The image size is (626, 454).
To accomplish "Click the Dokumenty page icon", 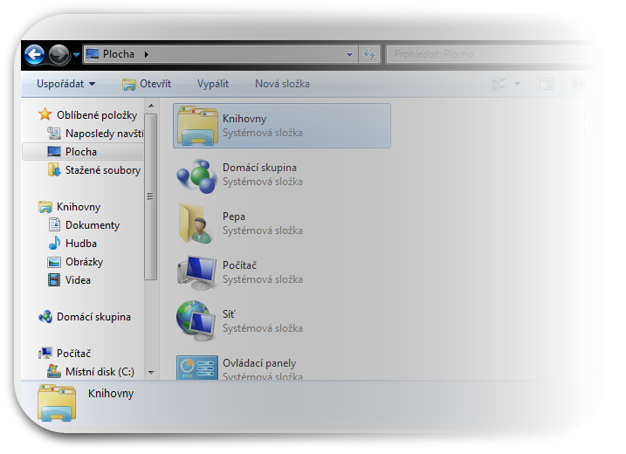I will point(54,224).
